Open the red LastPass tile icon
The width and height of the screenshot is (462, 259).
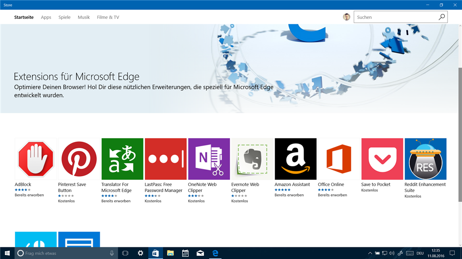(x=166, y=159)
